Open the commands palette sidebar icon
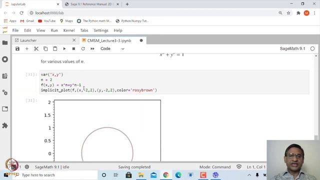Screen dimensions: 320x180 pyautogui.click(x=5, y=76)
